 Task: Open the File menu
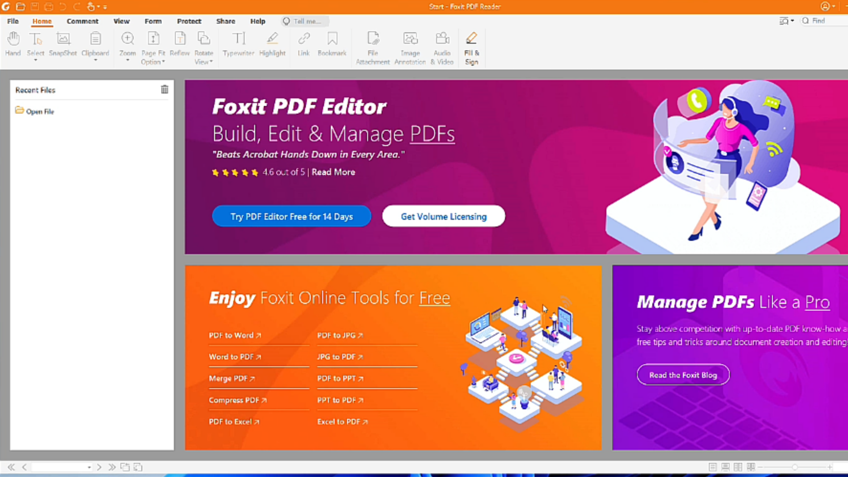[x=13, y=21]
